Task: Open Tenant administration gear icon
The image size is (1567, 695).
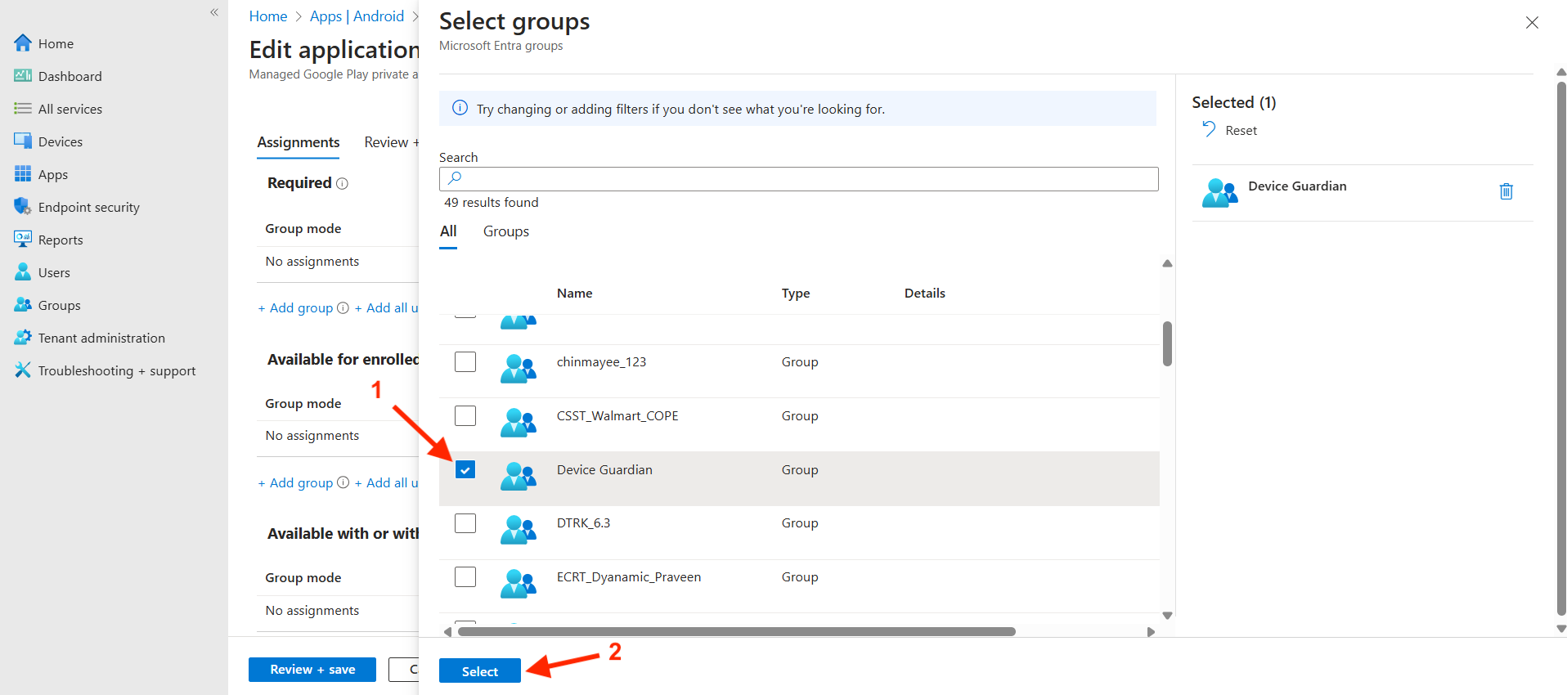Action: pos(23,338)
